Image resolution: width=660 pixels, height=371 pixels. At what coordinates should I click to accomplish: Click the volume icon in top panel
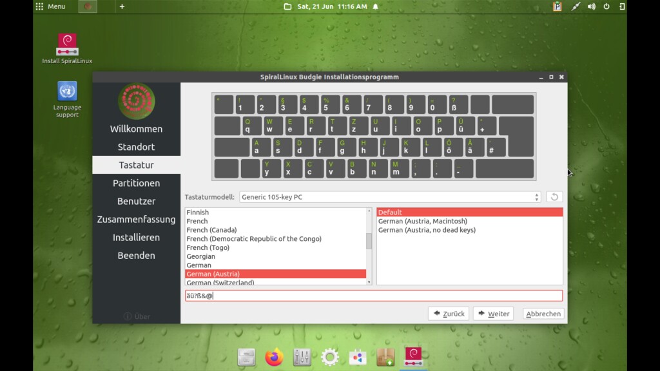point(591,6)
